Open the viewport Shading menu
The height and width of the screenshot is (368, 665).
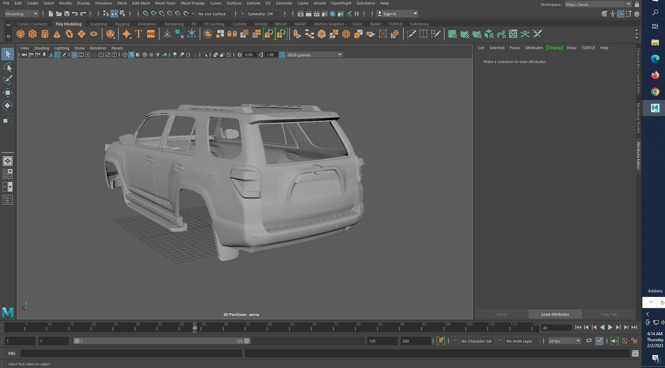41,48
